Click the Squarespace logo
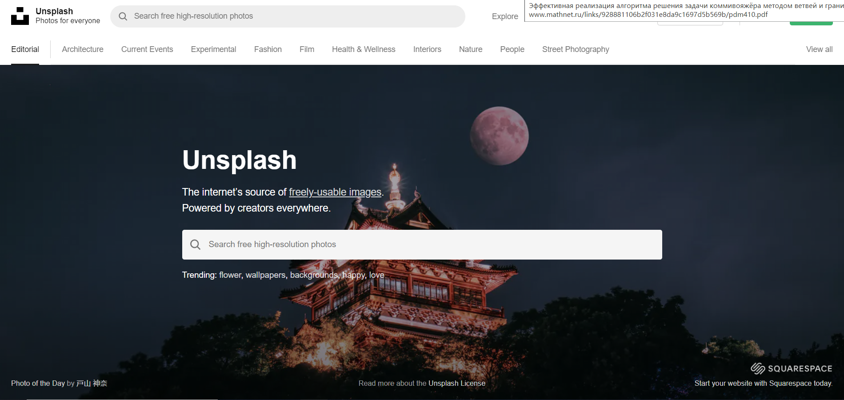 tap(792, 368)
